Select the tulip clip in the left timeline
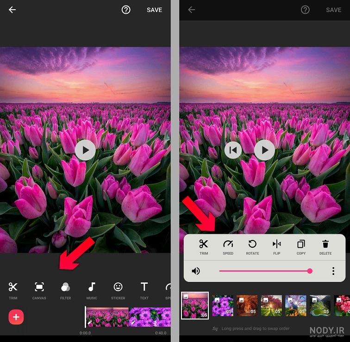Viewport: 350px width, 342px height. [107, 317]
